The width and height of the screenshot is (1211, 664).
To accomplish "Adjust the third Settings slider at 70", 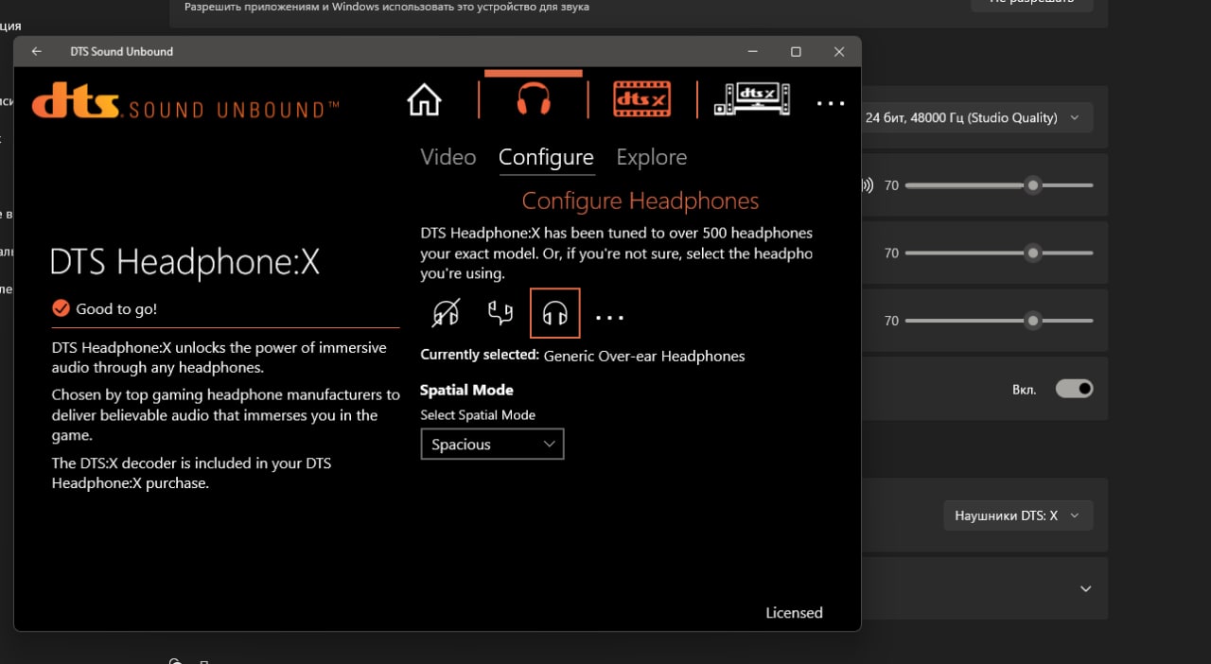I will tap(999, 322).
